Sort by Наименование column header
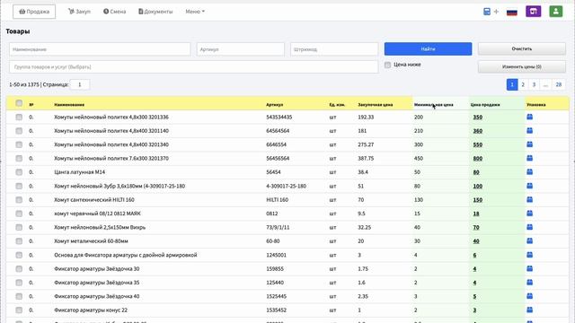Viewport: 575px width, 323px height. 69,105
